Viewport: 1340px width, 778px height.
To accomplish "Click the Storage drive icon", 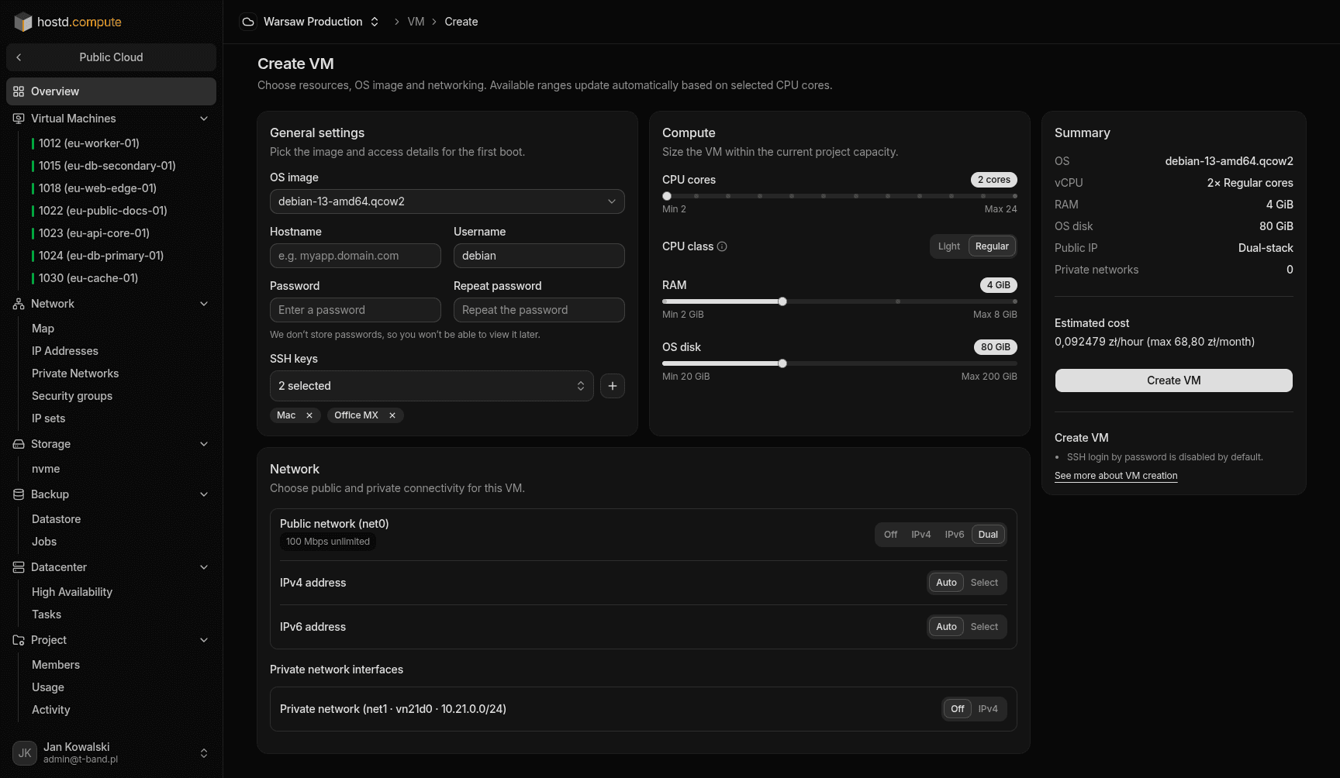I will coord(19,444).
